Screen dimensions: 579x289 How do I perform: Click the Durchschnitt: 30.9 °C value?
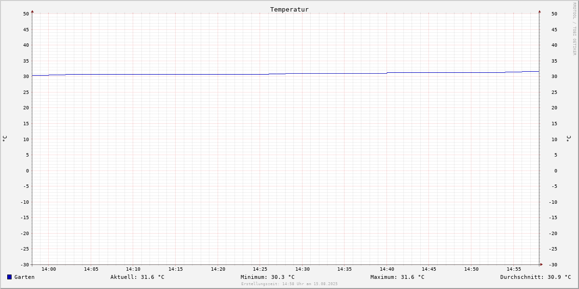tap(536, 277)
